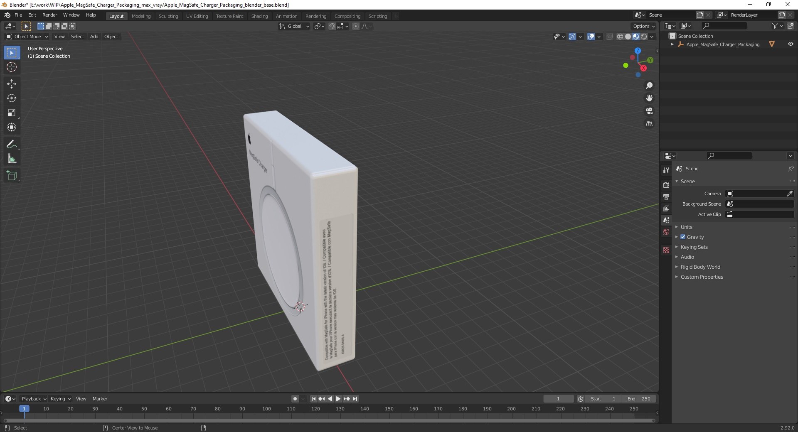Open the Select menu in viewport header
Screen dimensions: 798x432
pos(77,37)
